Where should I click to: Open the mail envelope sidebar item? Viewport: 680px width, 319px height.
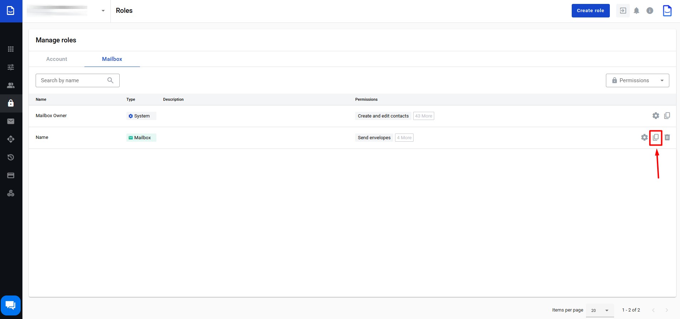click(x=11, y=121)
